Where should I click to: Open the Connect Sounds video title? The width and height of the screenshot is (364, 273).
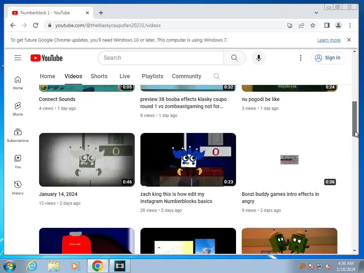point(57,99)
